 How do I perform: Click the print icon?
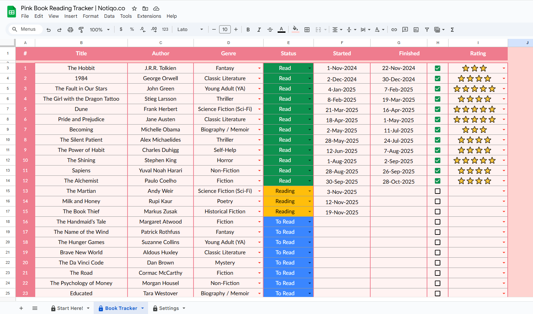(70, 29)
